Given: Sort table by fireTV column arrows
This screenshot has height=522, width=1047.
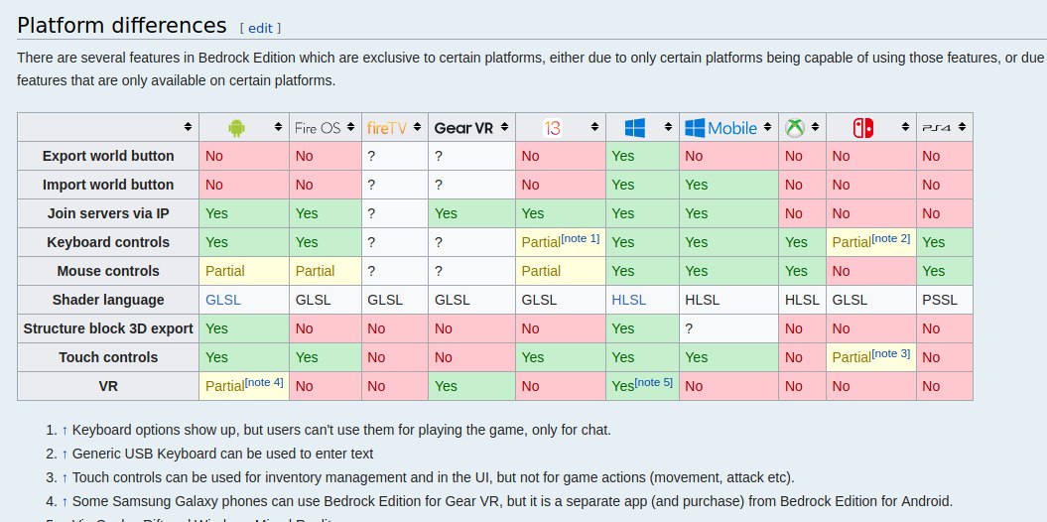Looking at the screenshot, I should tap(417, 127).
